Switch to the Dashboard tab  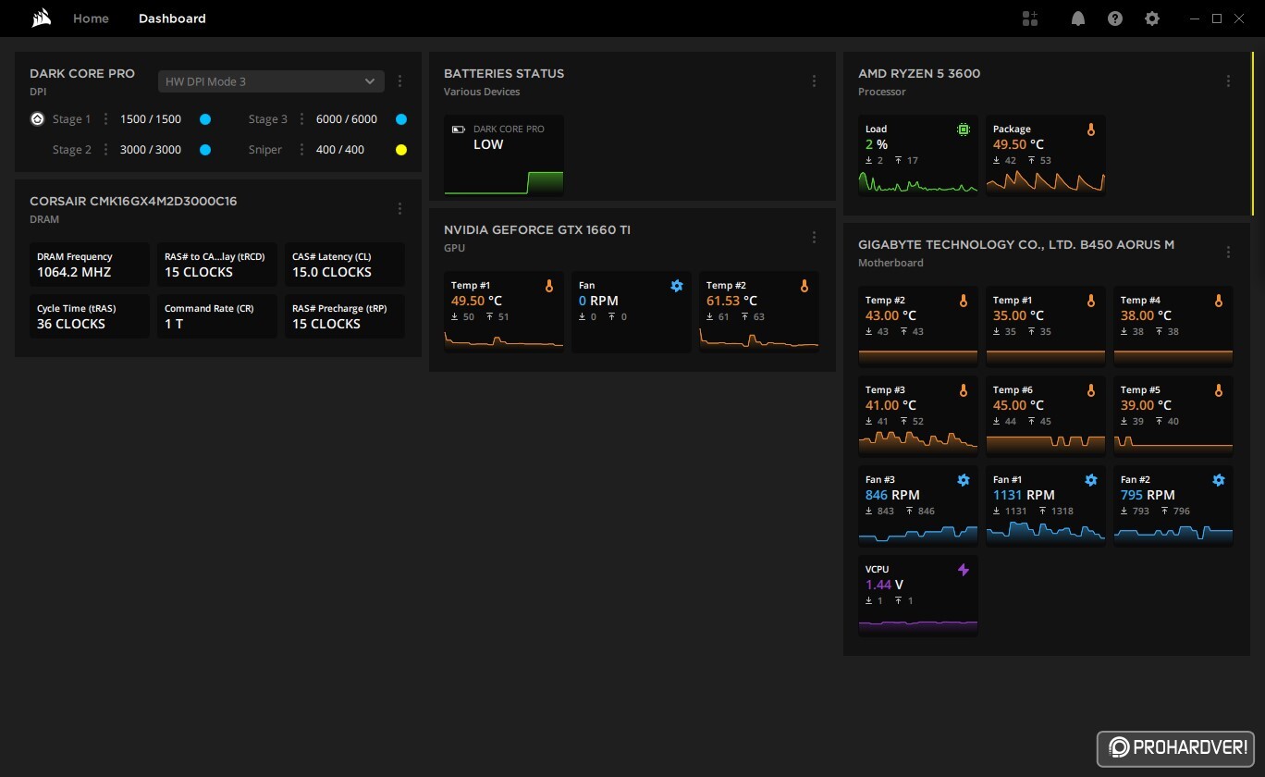(x=172, y=18)
